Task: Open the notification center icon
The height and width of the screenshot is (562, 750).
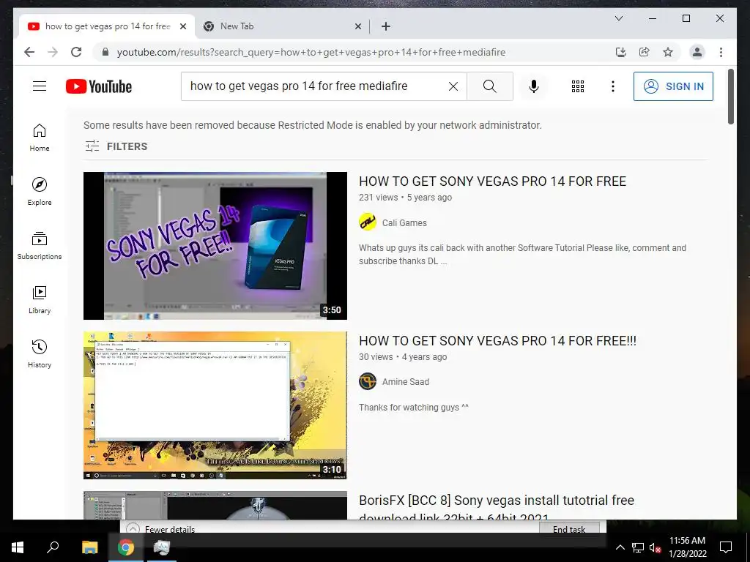Action: (726, 547)
